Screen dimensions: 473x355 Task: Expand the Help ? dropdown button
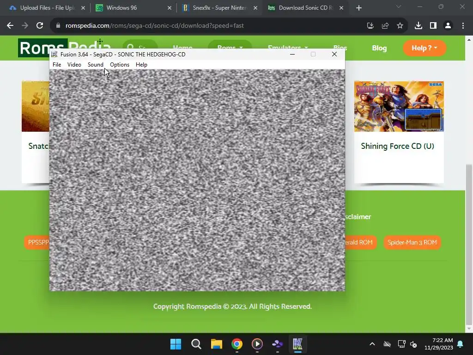(424, 48)
